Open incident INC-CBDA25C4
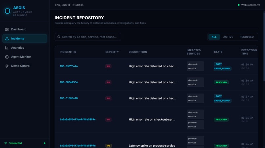The width and height of the screenshot is (265, 148). (69, 82)
